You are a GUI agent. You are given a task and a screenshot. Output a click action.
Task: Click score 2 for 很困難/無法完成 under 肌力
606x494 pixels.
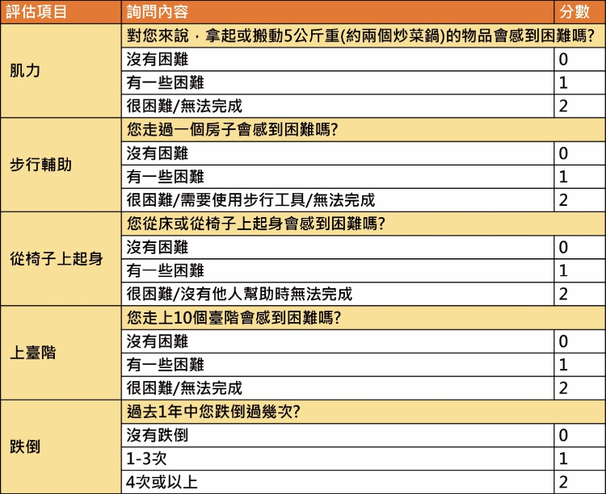579,107
